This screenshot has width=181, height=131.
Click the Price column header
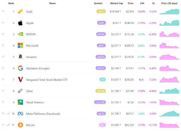click(x=130, y=3)
